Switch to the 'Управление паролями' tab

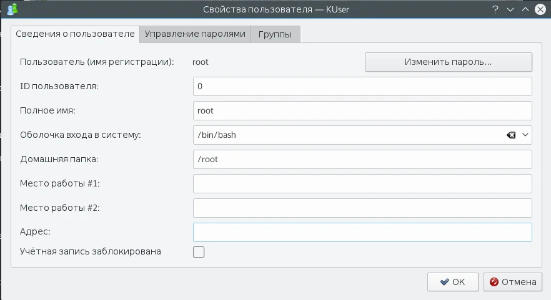[195, 34]
